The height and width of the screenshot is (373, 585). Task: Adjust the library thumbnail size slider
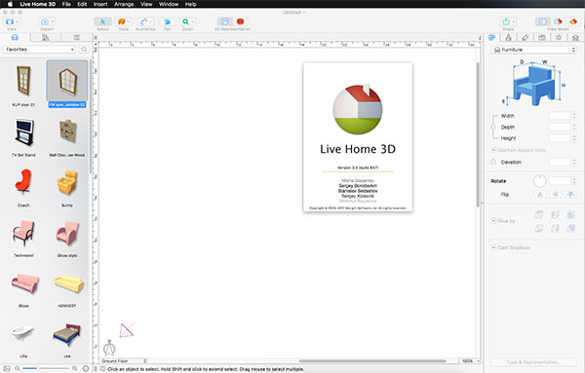pos(46,368)
